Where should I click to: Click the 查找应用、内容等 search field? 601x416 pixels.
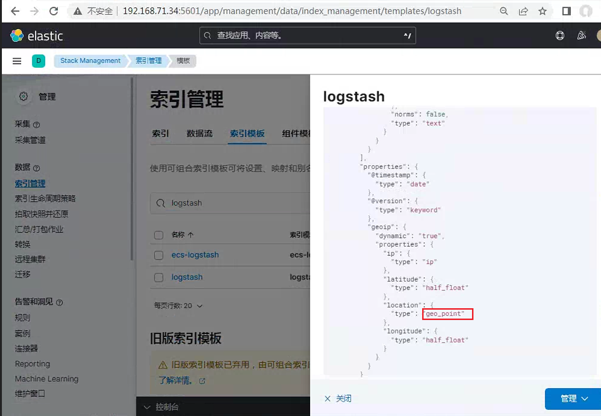(308, 36)
